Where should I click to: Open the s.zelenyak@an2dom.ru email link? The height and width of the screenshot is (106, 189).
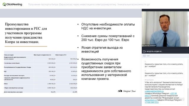[x=154, y=91]
